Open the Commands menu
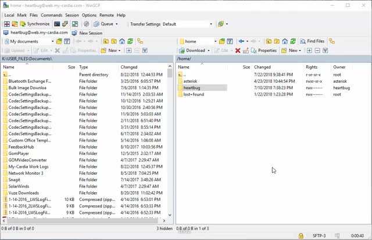372x240 pixels. [52, 15]
